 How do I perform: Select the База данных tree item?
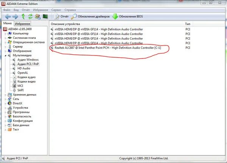pos(21,125)
